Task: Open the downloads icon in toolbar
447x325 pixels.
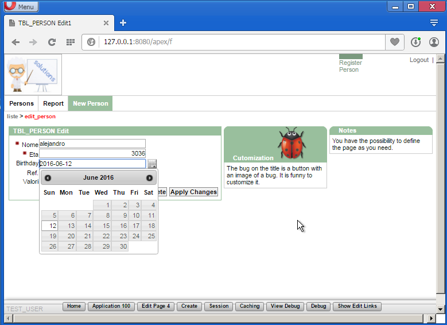Action: tap(415, 42)
